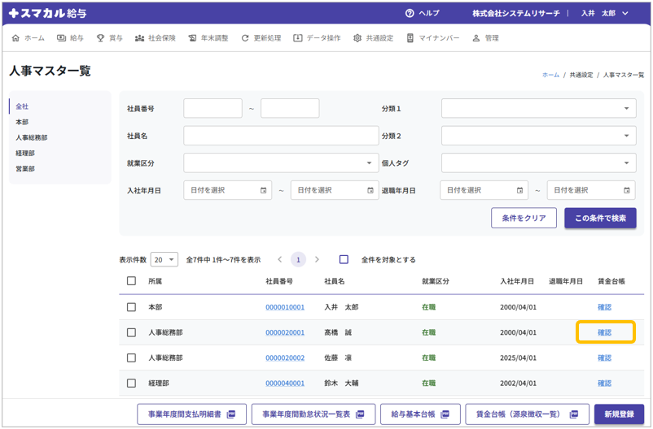Change 表示件数 dropdown from 20
This screenshot has width=653, height=429.
click(x=164, y=260)
